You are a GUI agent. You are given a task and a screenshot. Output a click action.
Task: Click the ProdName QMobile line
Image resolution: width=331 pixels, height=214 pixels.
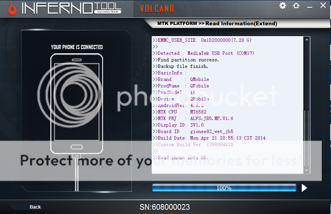click(181, 86)
